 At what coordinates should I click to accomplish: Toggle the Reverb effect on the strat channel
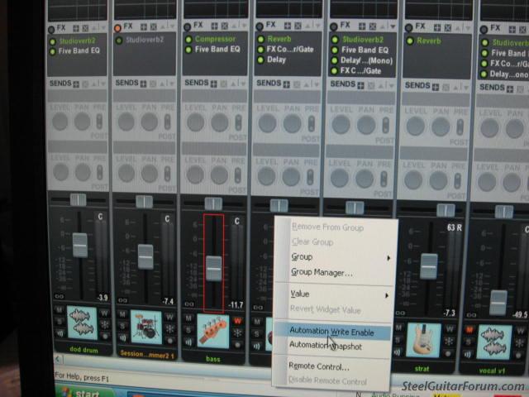(409, 41)
